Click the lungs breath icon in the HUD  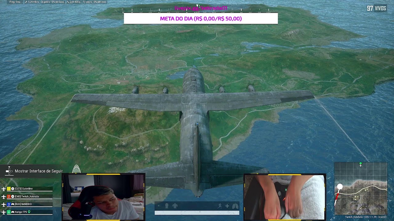click(x=235, y=206)
